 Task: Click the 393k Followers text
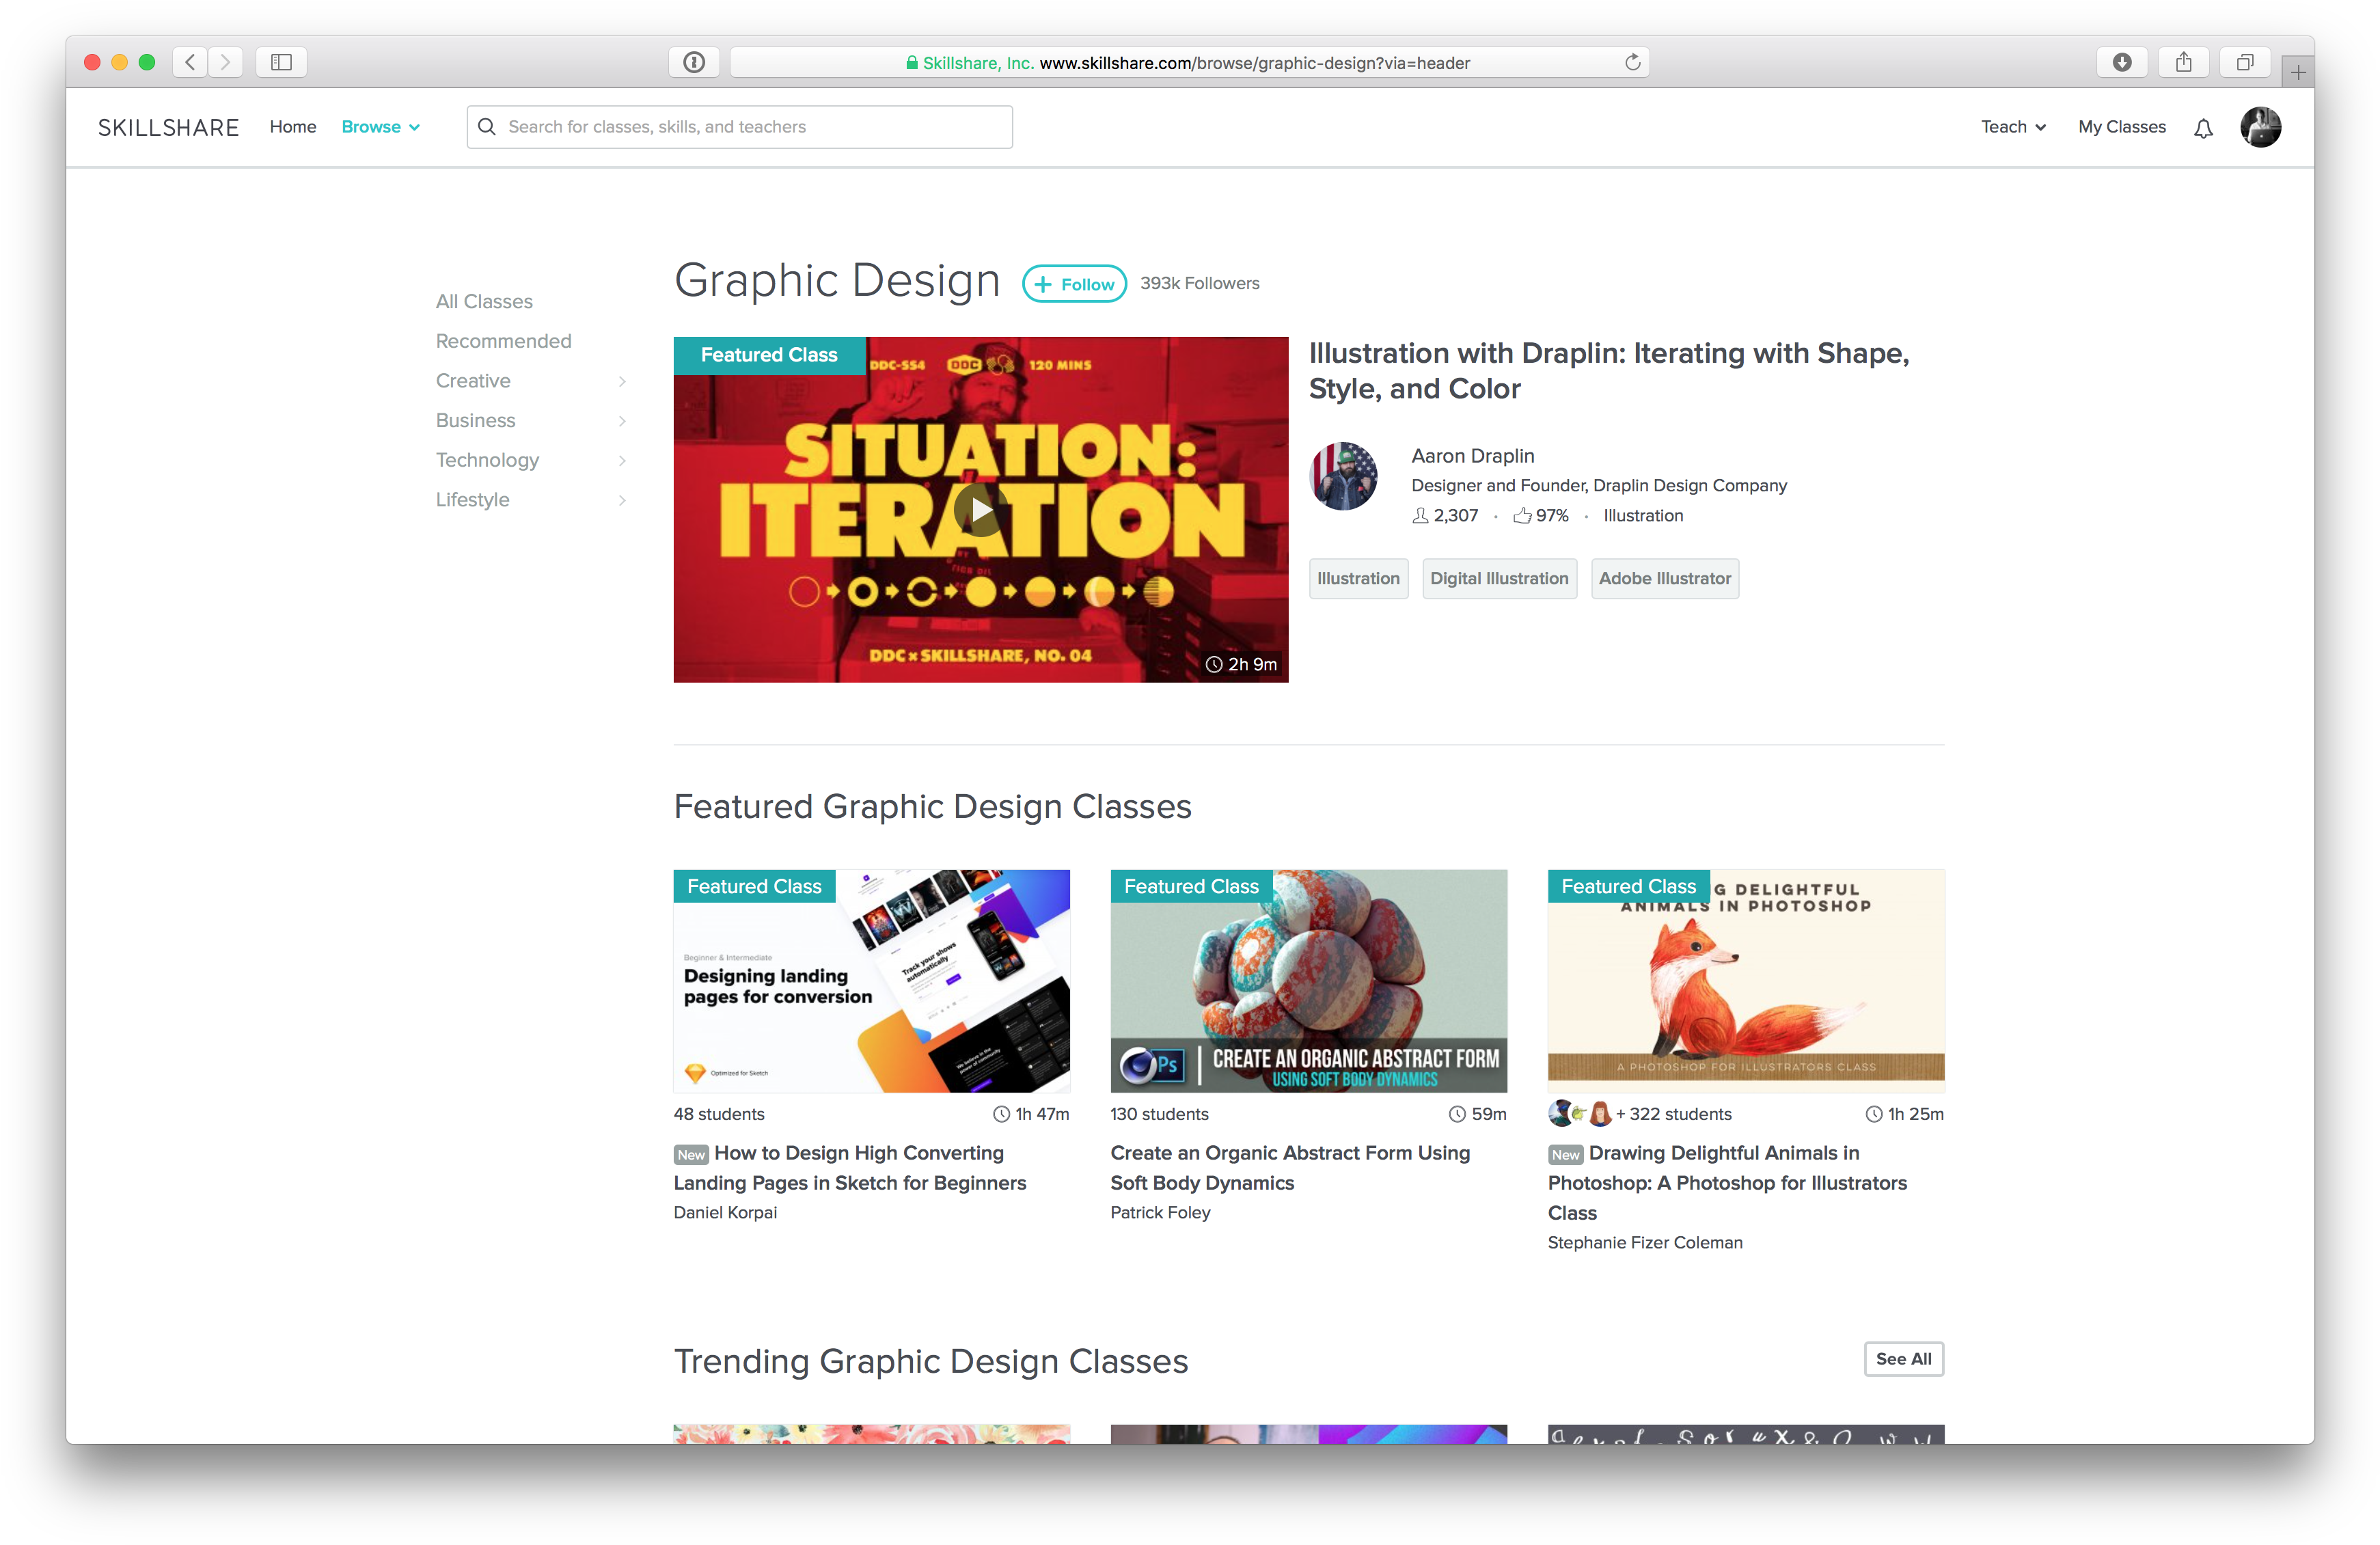pos(1200,284)
